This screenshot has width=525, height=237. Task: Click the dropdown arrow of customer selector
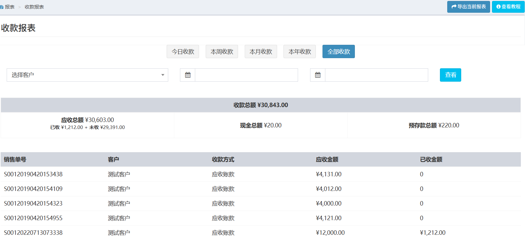(163, 75)
